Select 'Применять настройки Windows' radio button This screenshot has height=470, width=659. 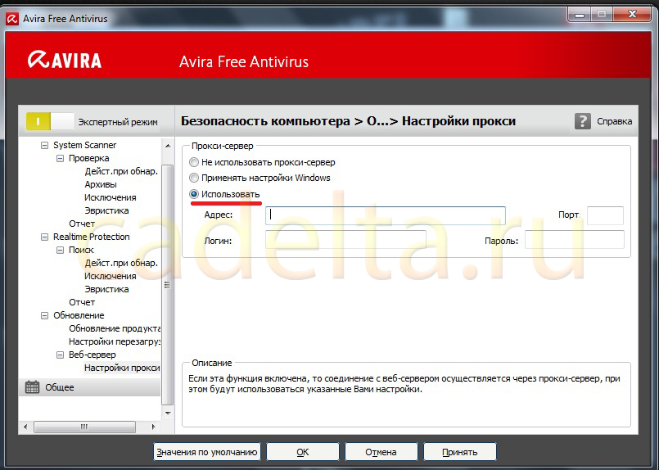194,178
